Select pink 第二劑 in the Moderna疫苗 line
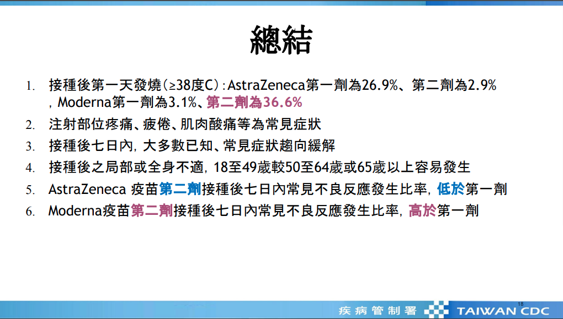The height and width of the screenshot is (319, 563). pyautogui.click(x=152, y=211)
